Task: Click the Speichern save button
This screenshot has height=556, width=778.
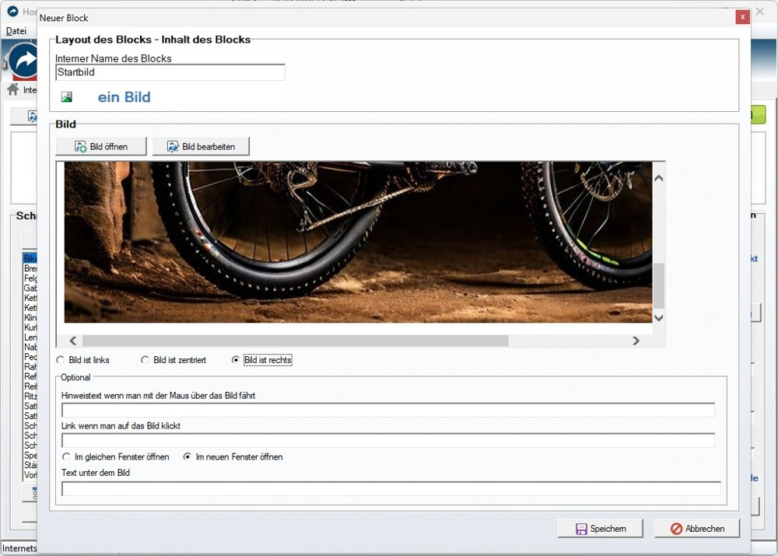Action: tap(600, 529)
